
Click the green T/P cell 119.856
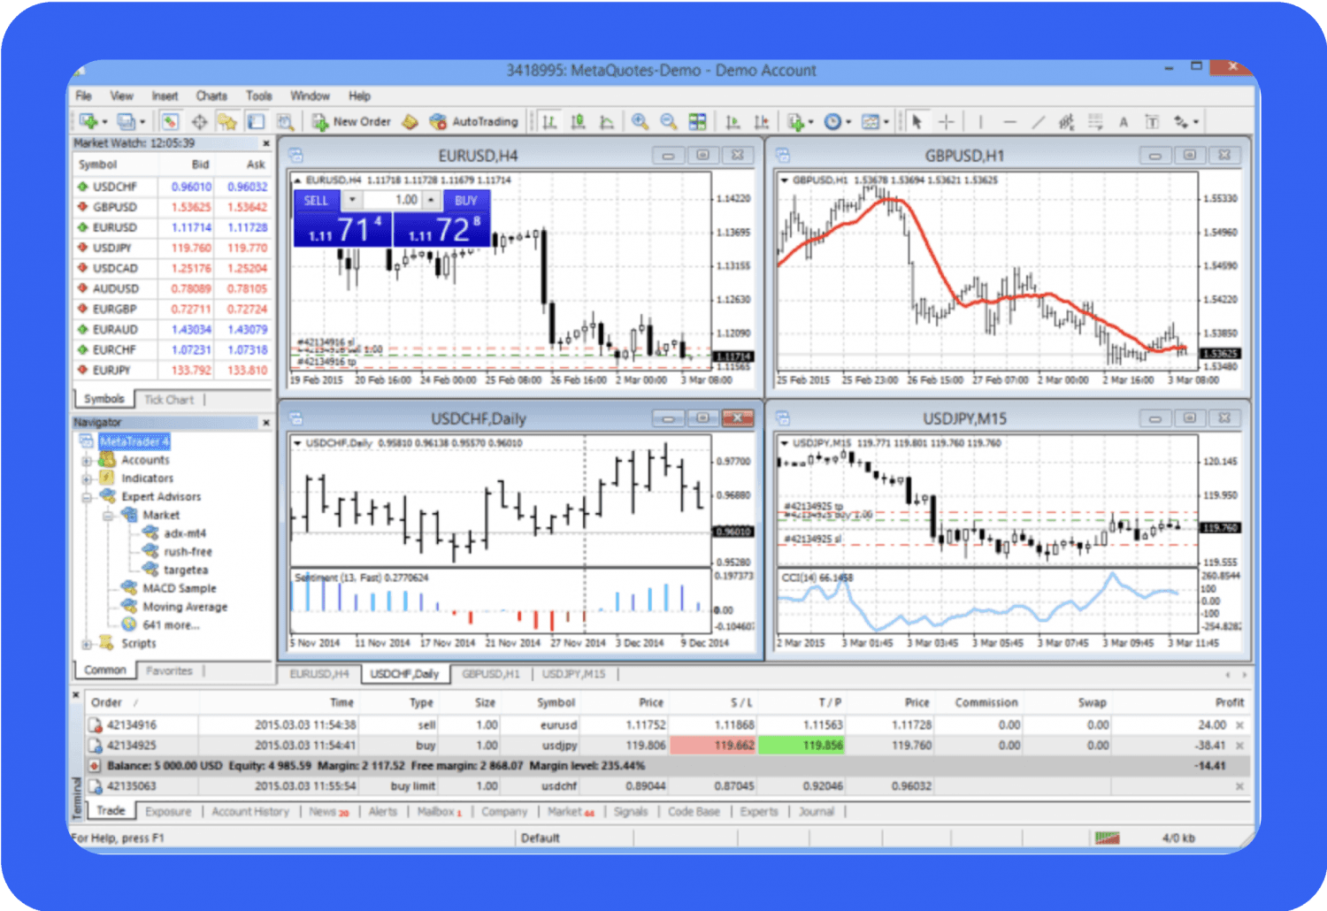point(802,746)
